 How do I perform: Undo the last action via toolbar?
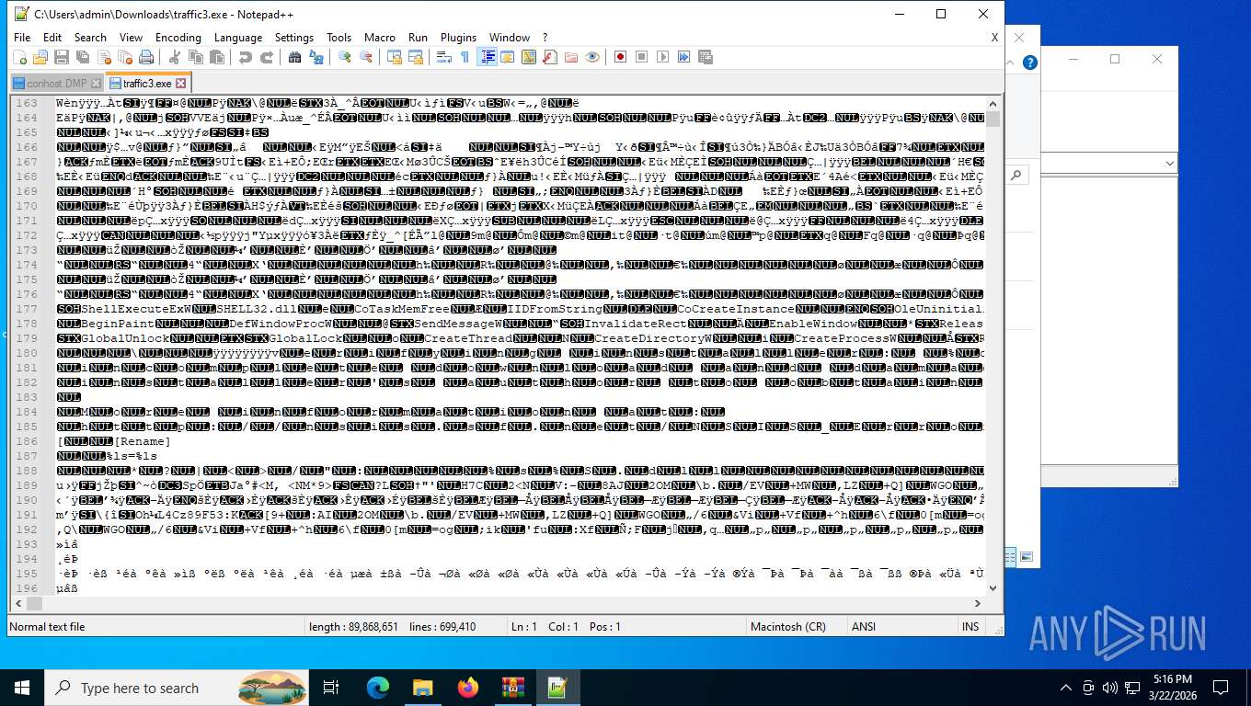click(x=246, y=57)
